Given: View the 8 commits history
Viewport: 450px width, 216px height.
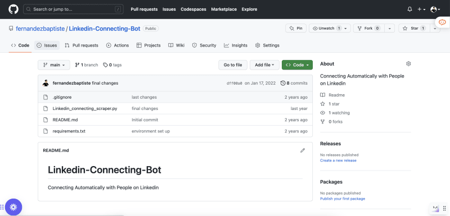Looking at the screenshot, I should (x=294, y=83).
